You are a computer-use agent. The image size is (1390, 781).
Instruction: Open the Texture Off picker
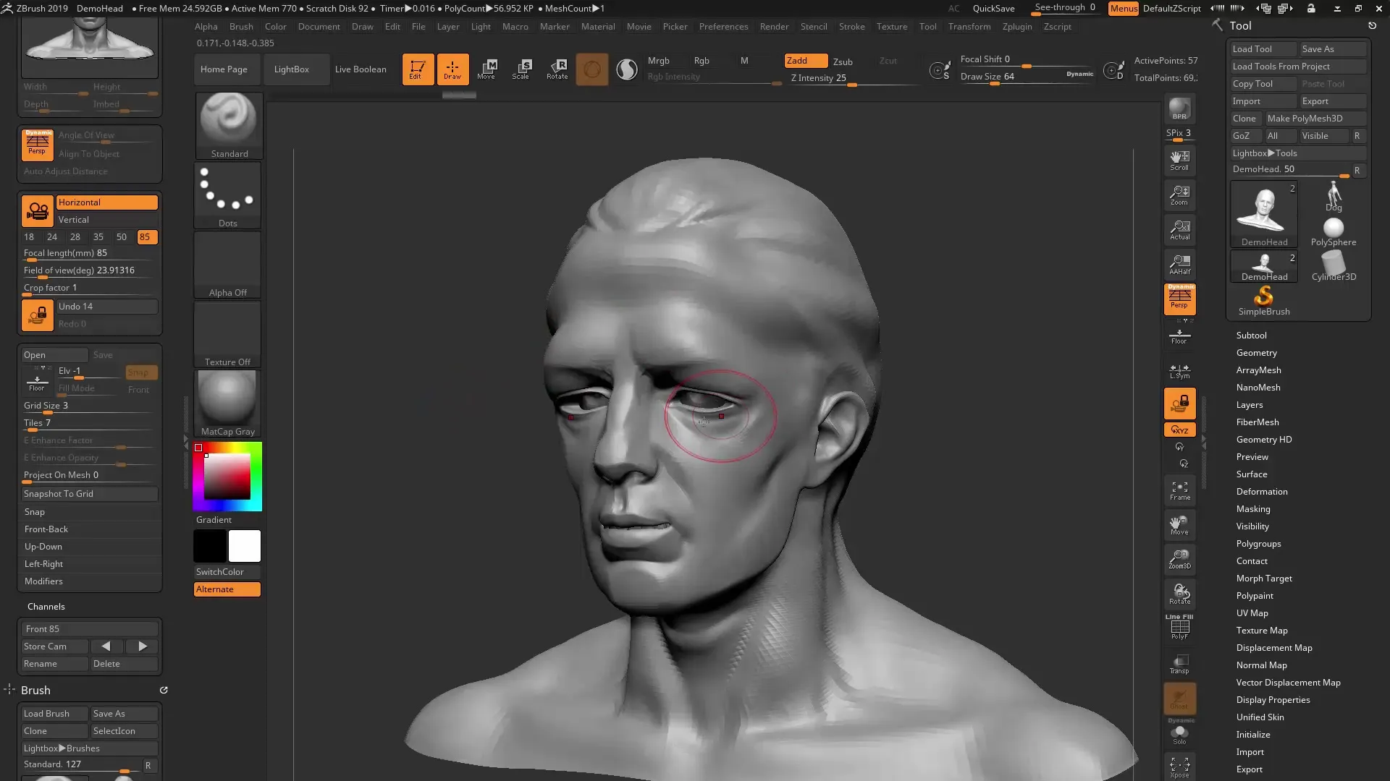228,333
